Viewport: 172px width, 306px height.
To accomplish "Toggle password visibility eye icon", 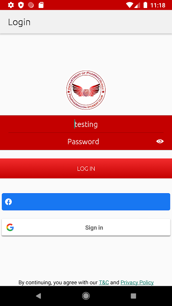I will (x=160, y=141).
